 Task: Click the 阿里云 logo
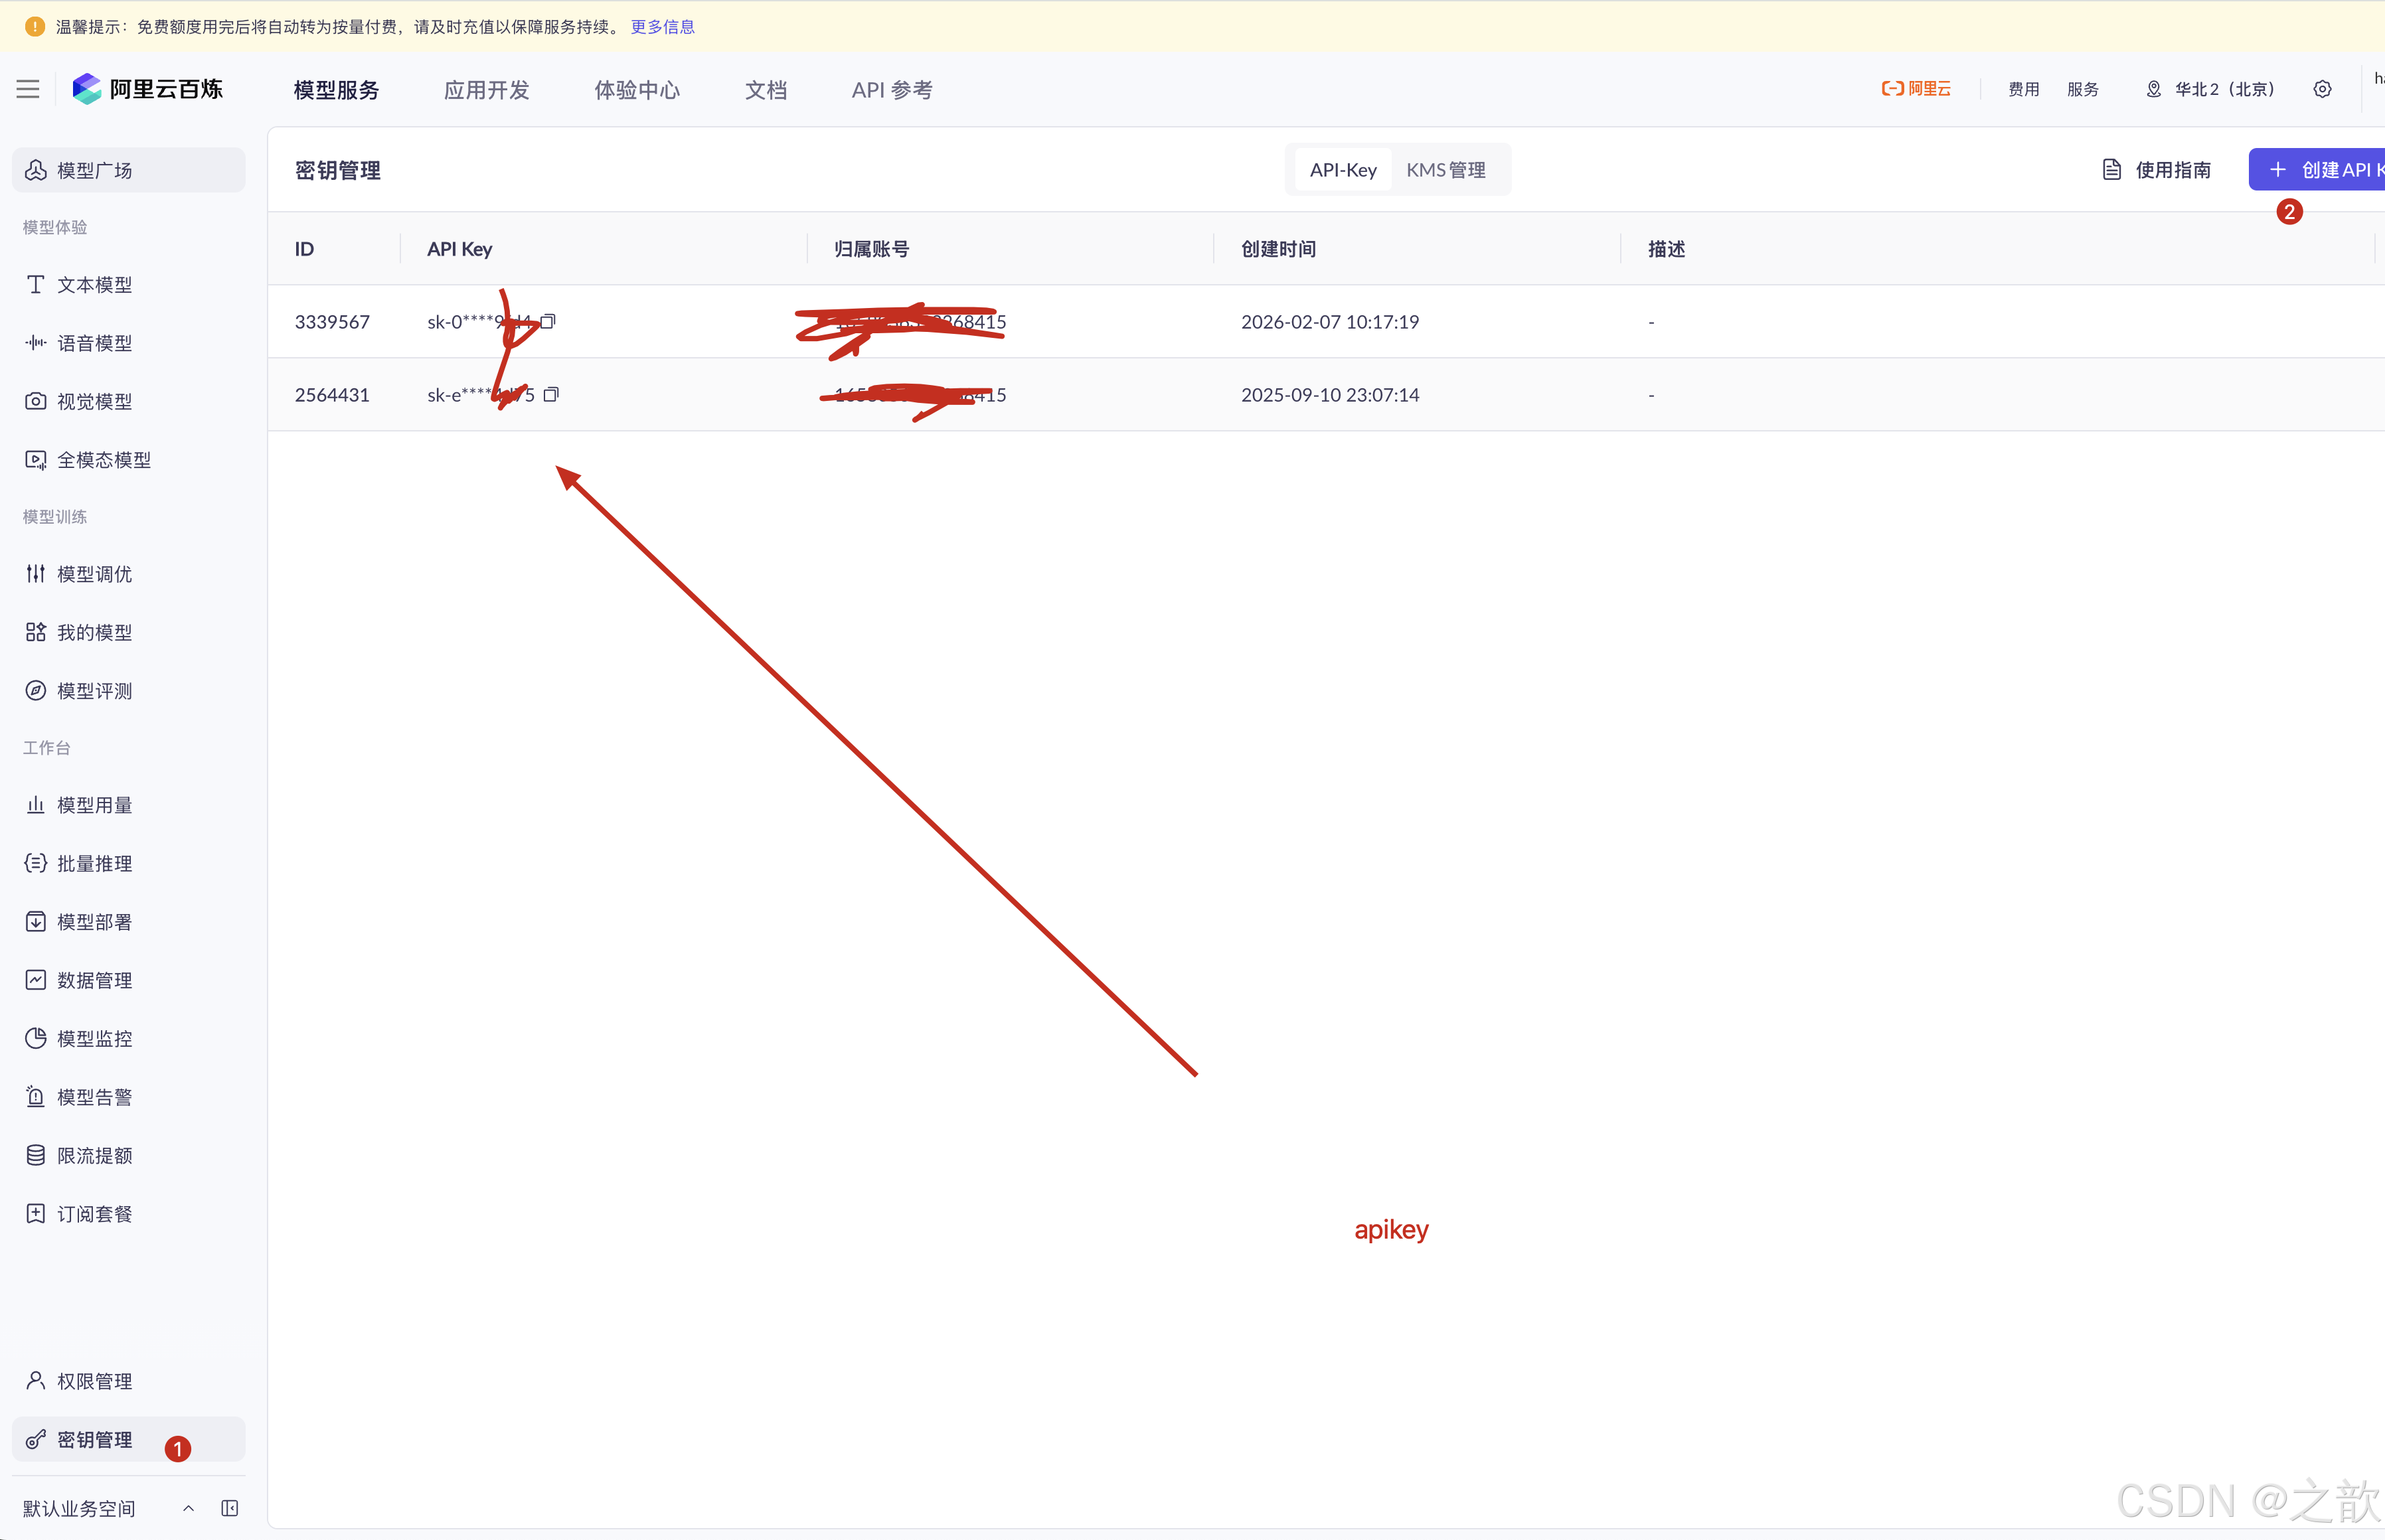click(x=1915, y=88)
